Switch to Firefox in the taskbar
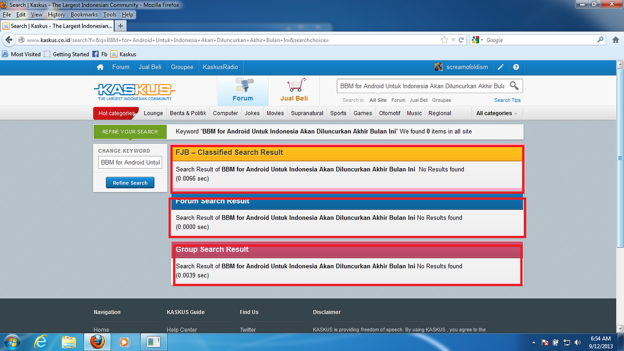Screen dimensions: 624x351 pyautogui.click(x=97, y=342)
